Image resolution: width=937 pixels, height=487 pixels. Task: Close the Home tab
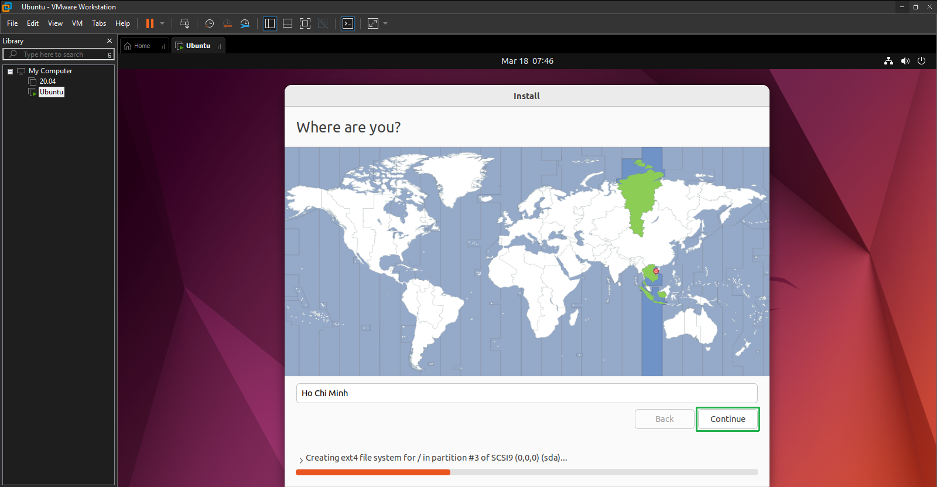(163, 46)
